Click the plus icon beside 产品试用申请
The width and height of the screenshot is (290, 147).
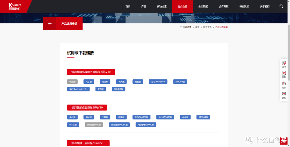coord(50,24)
